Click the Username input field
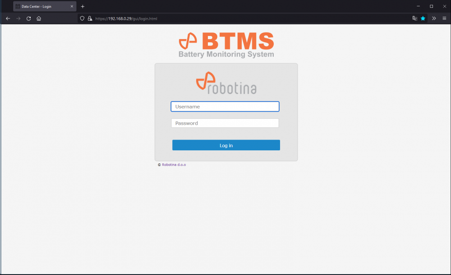 coord(225,107)
